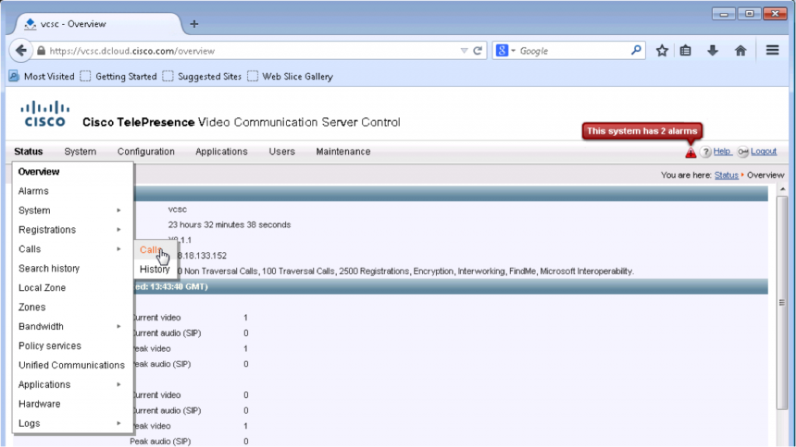The image size is (796, 447).
Task: Open Suggested Sites bookmark
Action: pos(202,77)
